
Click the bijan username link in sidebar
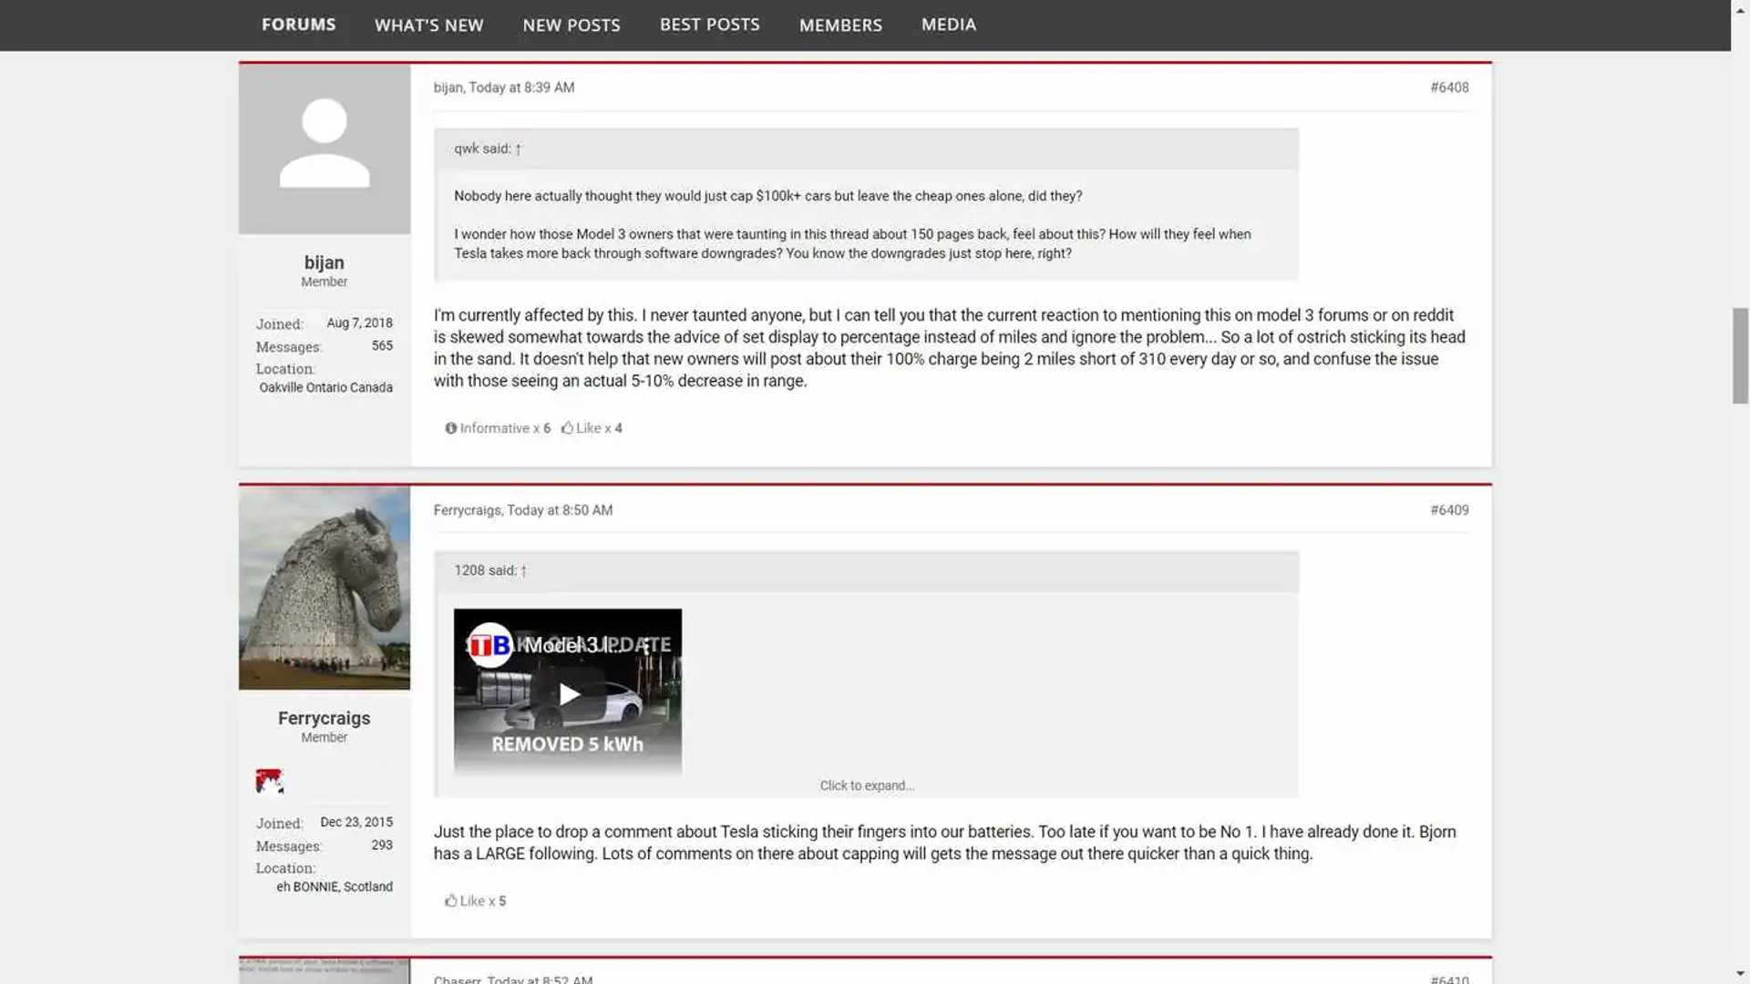(x=324, y=262)
